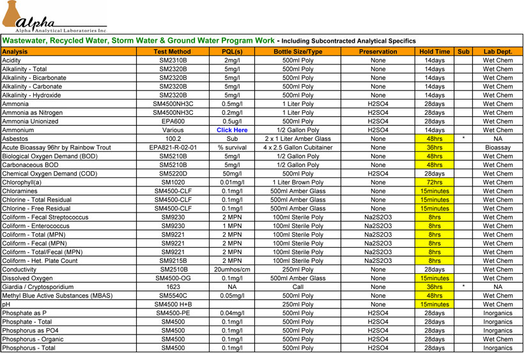Select the 'Carbonaceous BOD' cell
The height and width of the screenshot is (353, 524).
pos(68,165)
